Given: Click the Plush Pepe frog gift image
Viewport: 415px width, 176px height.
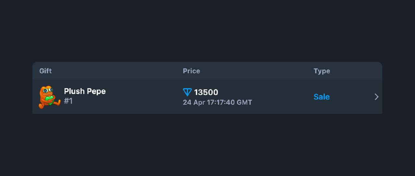Looking at the screenshot, I should 49,97.
